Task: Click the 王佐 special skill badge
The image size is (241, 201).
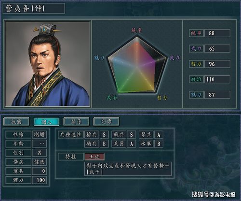Action: 94,157
